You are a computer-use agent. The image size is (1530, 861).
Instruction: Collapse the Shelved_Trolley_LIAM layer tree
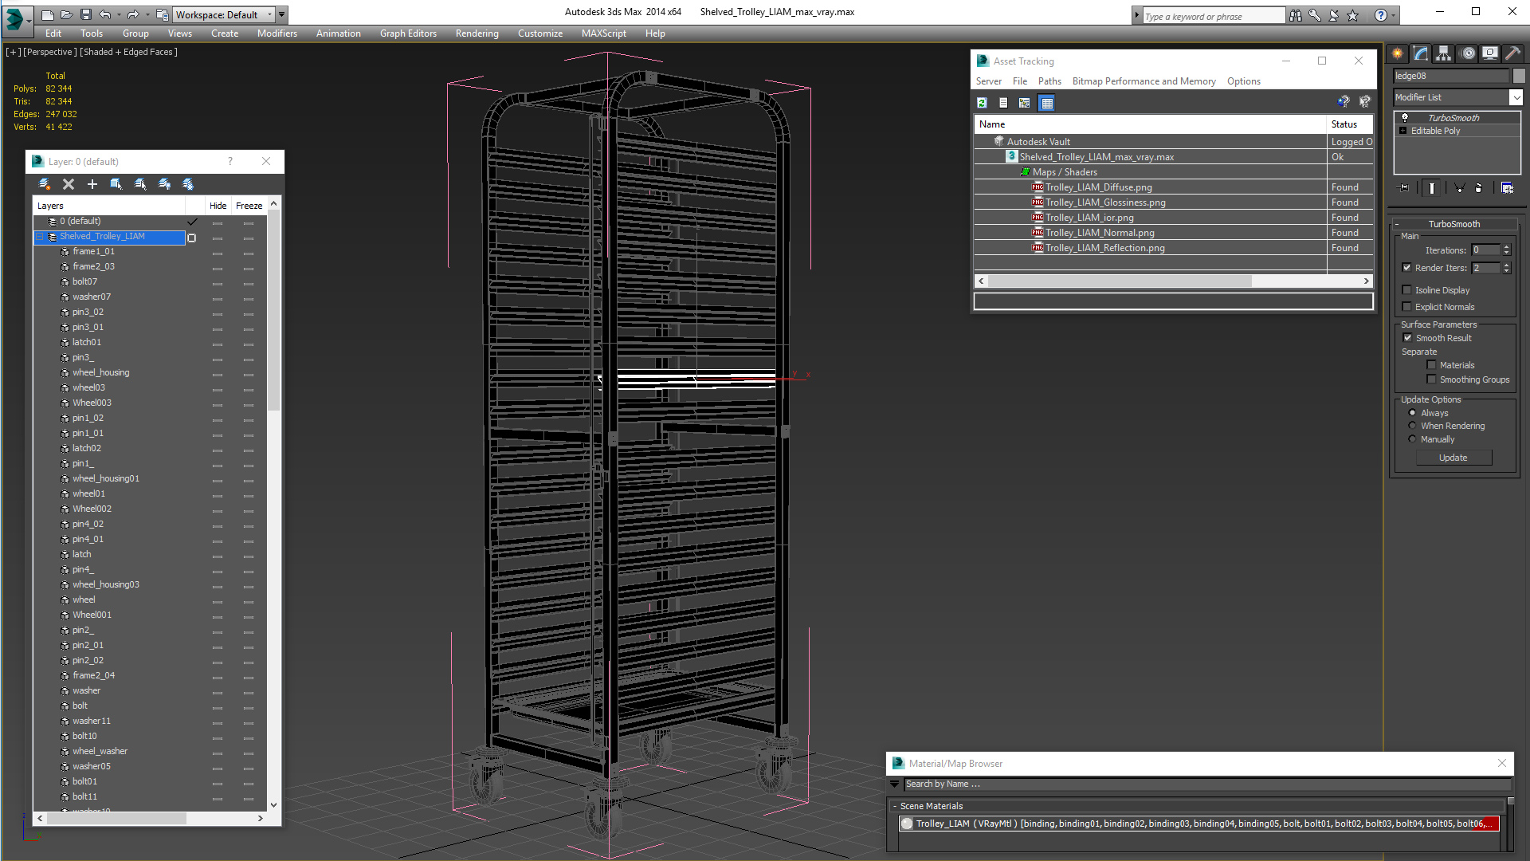pyautogui.click(x=39, y=237)
